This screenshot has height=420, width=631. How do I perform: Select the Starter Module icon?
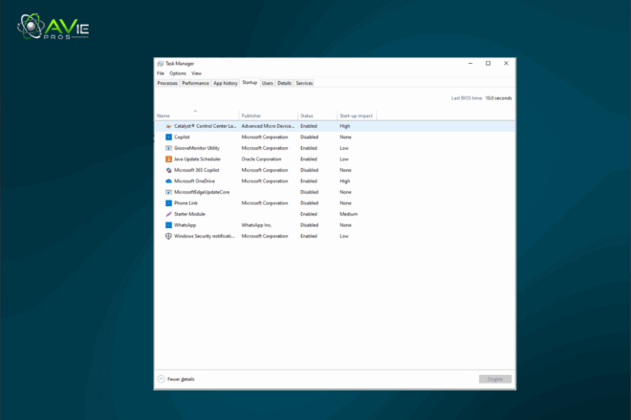coord(168,214)
